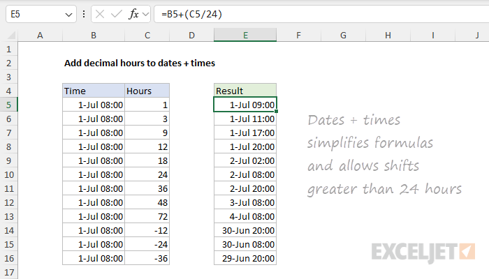Click the Enter checkmark formula bar icon

pos(117,15)
